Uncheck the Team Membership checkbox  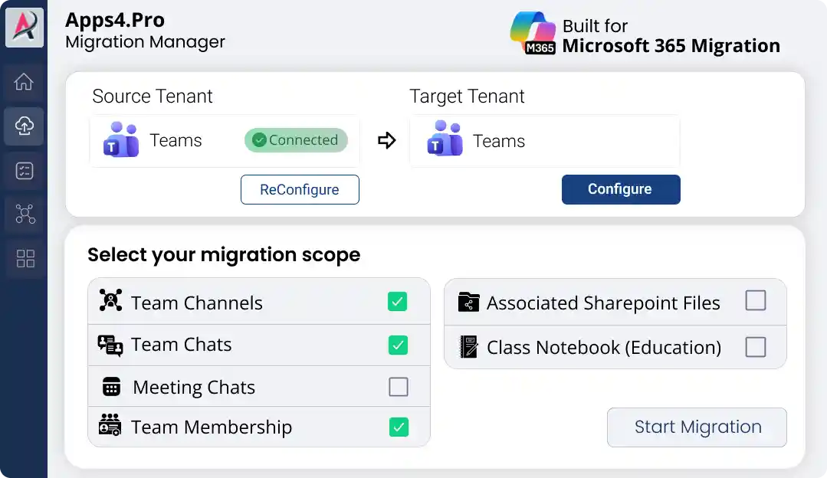(399, 427)
